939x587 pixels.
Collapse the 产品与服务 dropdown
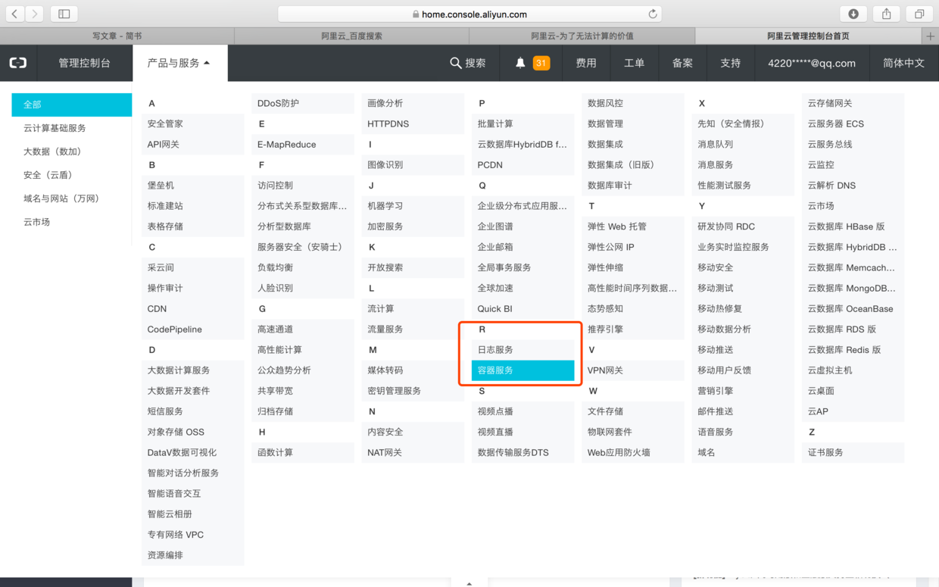pos(179,63)
